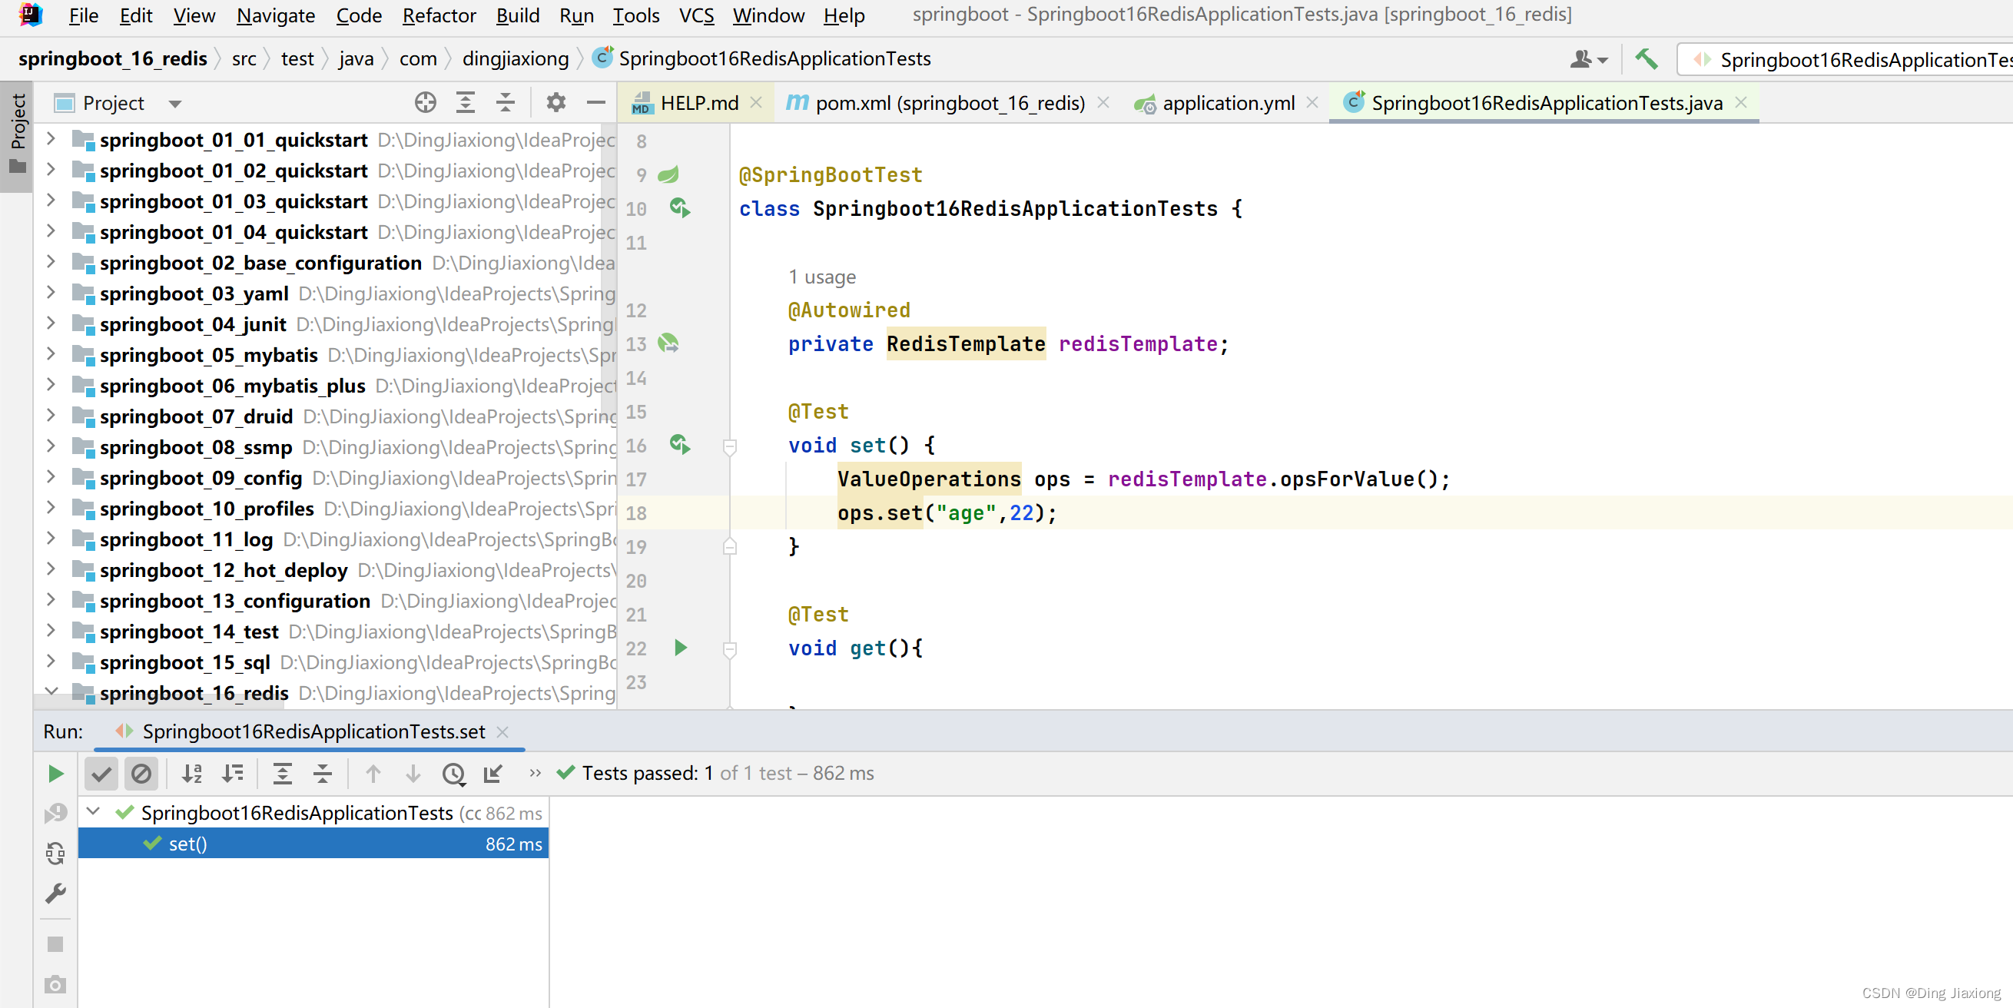Show more test toolbar actions chevron
Screen dimensions: 2013x1008
tap(536, 774)
